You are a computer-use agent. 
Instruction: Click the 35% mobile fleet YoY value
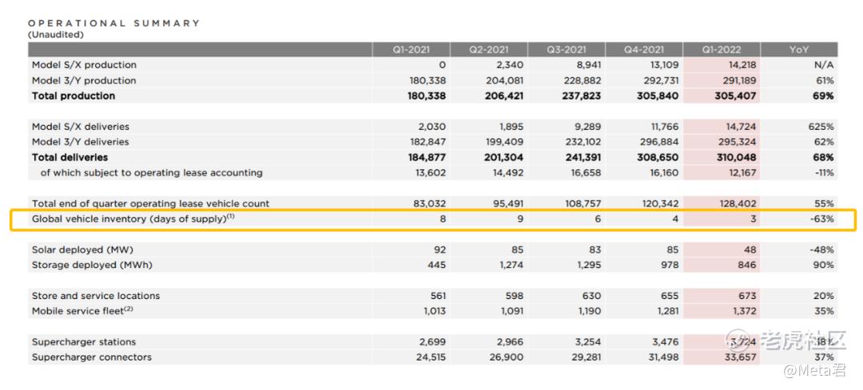825,311
